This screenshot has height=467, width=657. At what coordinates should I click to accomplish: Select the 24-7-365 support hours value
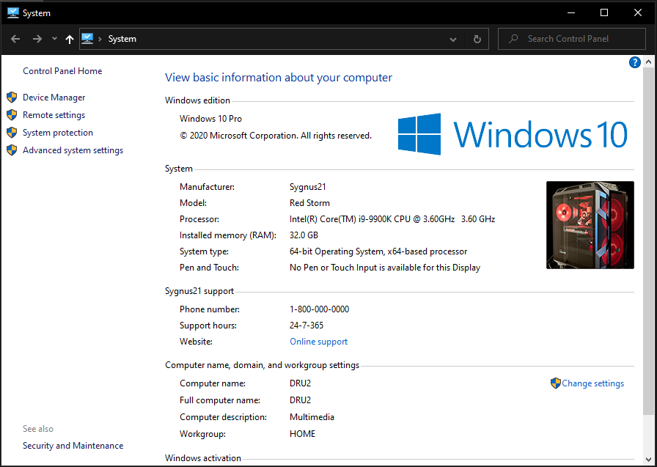(307, 326)
